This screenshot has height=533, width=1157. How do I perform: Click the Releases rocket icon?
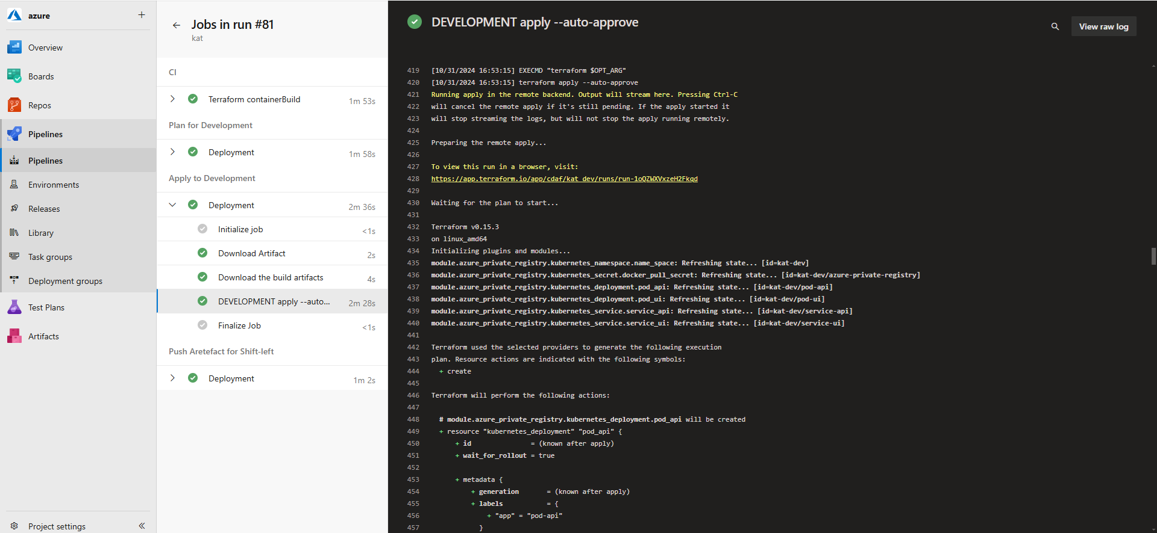tap(14, 208)
